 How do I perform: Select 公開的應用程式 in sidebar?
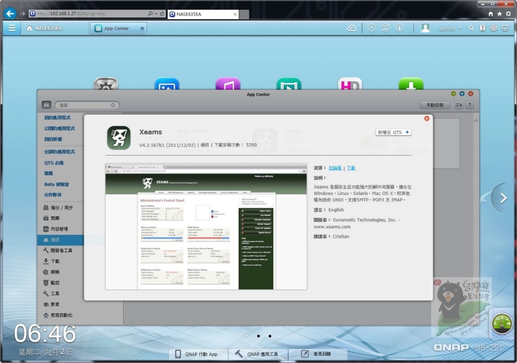click(60, 128)
